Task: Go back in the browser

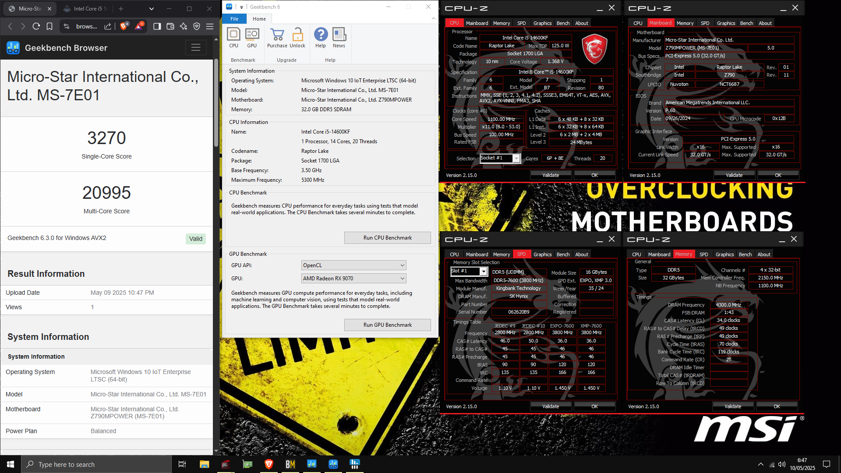Action: tap(11, 26)
